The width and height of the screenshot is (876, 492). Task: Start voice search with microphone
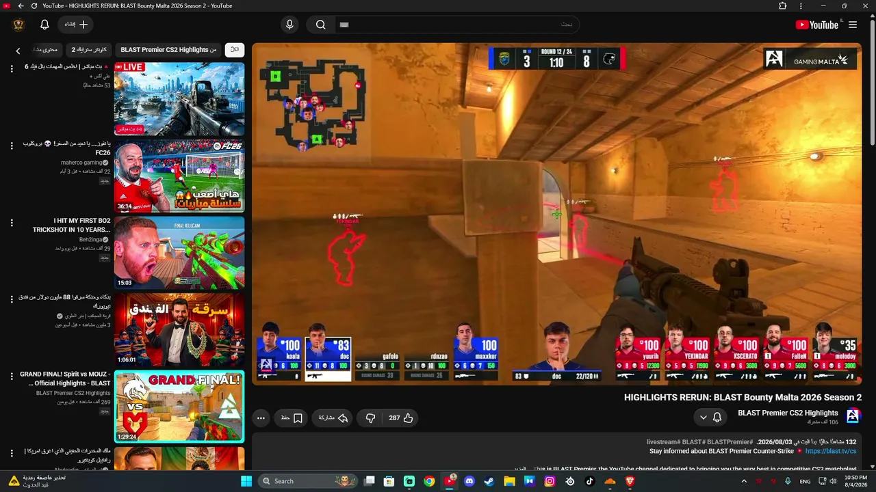289,25
